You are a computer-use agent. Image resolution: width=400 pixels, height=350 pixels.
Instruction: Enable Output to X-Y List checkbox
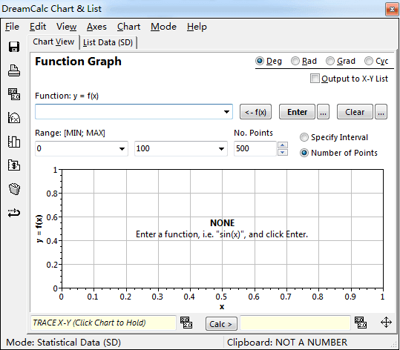pyautogui.click(x=350, y=79)
